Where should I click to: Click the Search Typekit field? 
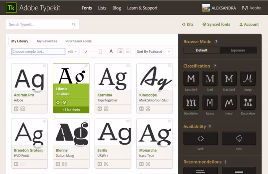pyautogui.click(x=43, y=24)
